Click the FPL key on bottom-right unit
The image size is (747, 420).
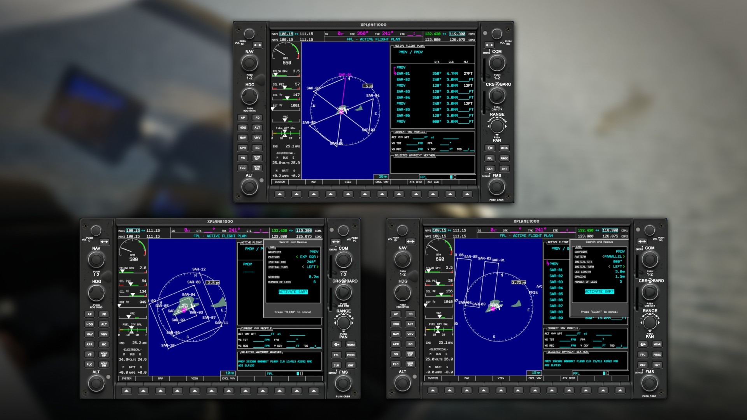click(643, 355)
